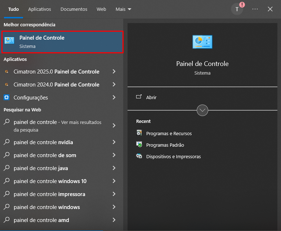
Task: Click the search icon beside painel de controle impressora
Action: pyautogui.click(x=6, y=194)
